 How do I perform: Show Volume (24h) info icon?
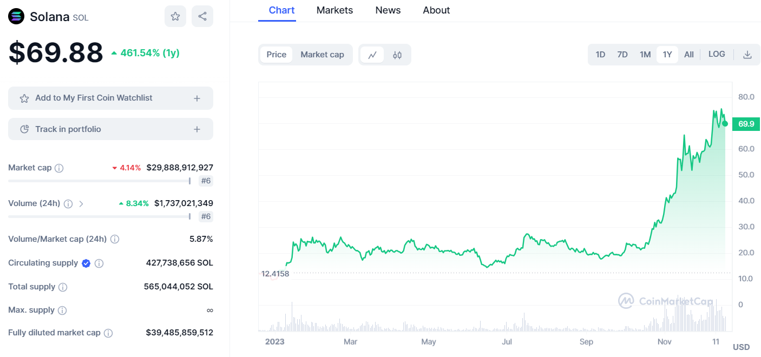coord(68,204)
